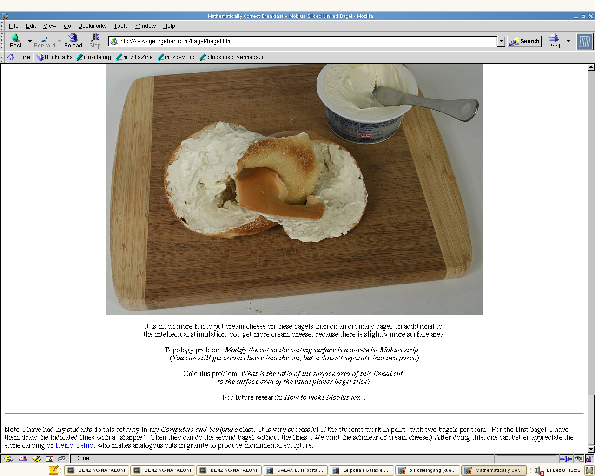Open Navigator from the component bar
Viewport: 595px width, 476px height.
pos(9,459)
